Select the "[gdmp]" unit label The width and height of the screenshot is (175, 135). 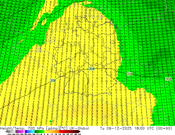53,128
